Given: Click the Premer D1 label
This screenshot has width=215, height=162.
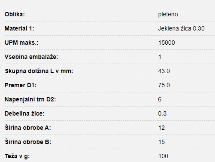Looking at the screenshot, I should [21, 85].
